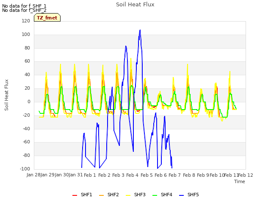The width and height of the screenshot is (271, 203).
Task: Click the 0 y-axis tick label
Action: coord(29,101)
